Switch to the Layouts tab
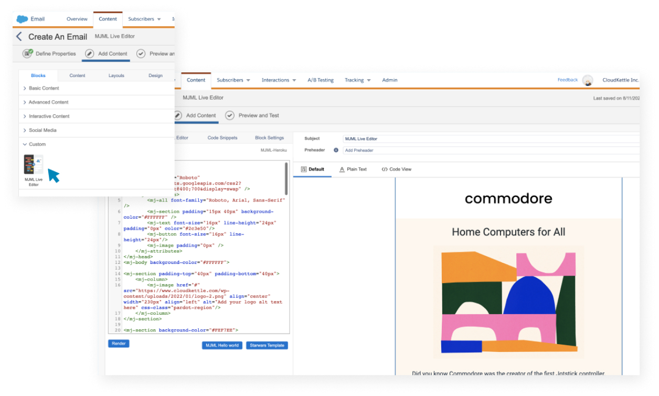Image resolution: width=659 pixels, height=396 pixels. tap(116, 76)
